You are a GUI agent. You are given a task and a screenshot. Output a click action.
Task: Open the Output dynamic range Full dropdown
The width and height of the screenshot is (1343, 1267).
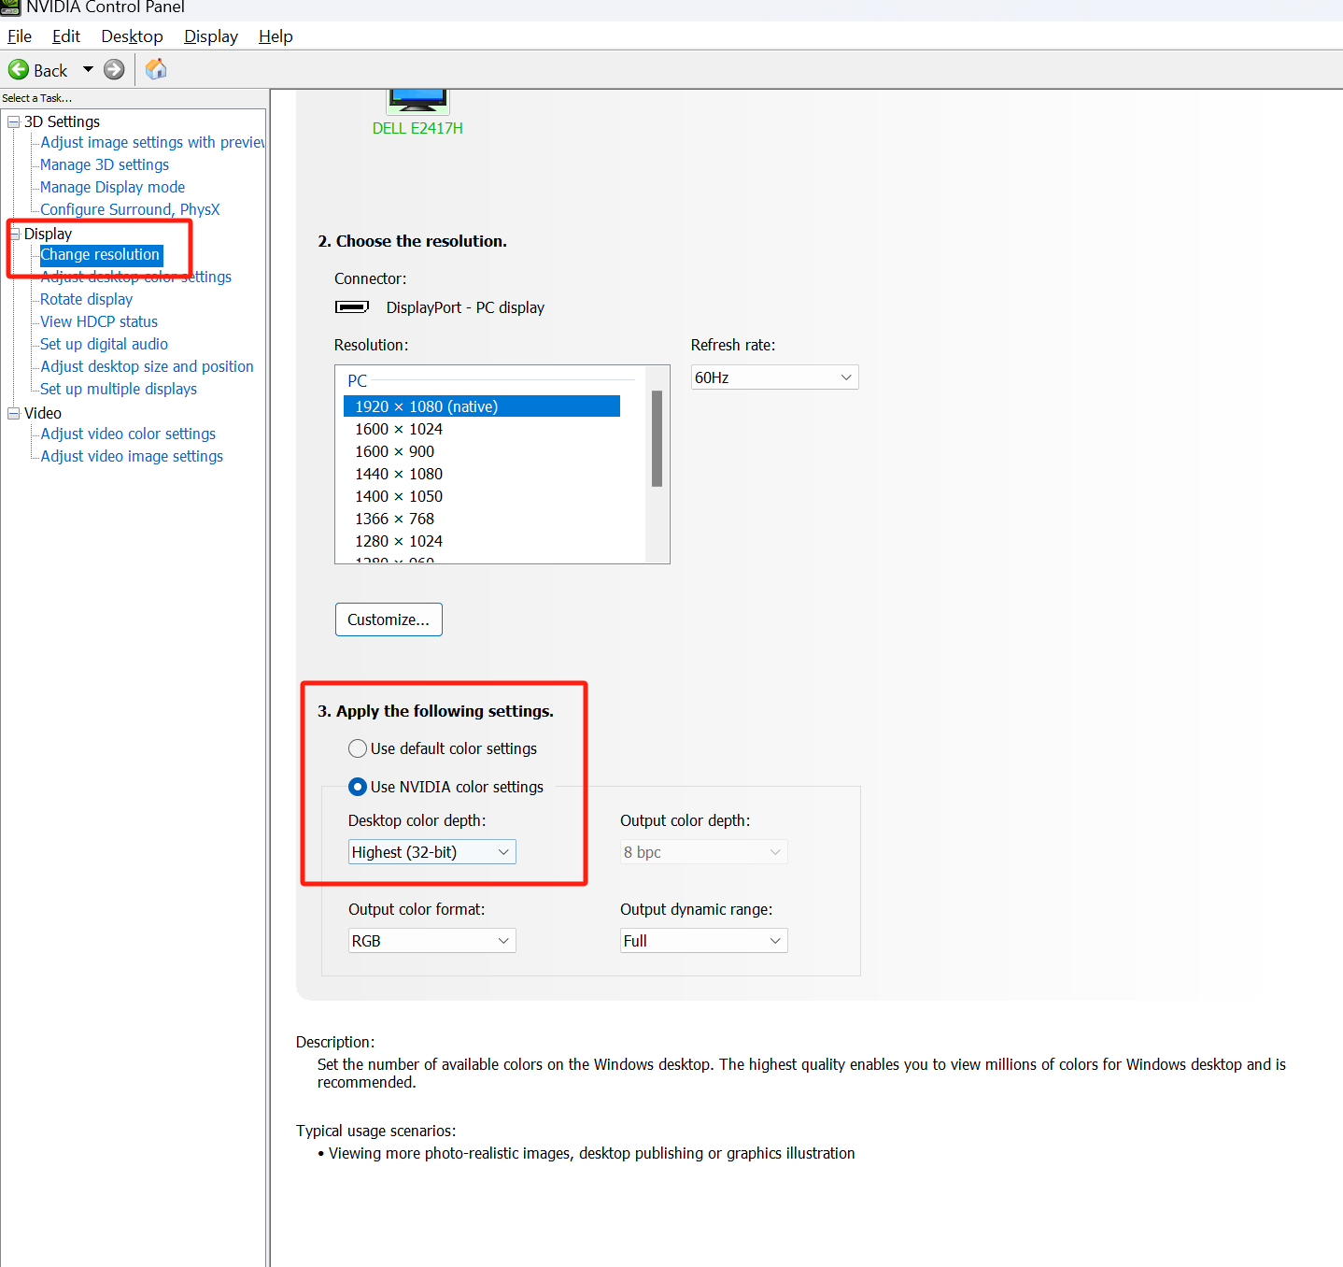pos(703,941)
